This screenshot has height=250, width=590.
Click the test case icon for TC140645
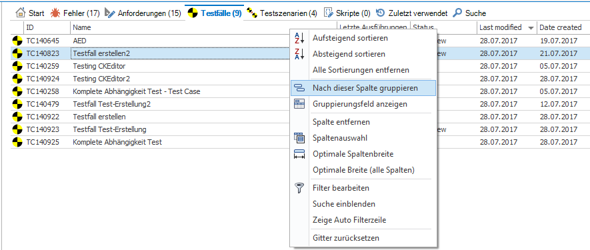pos(17,41)
